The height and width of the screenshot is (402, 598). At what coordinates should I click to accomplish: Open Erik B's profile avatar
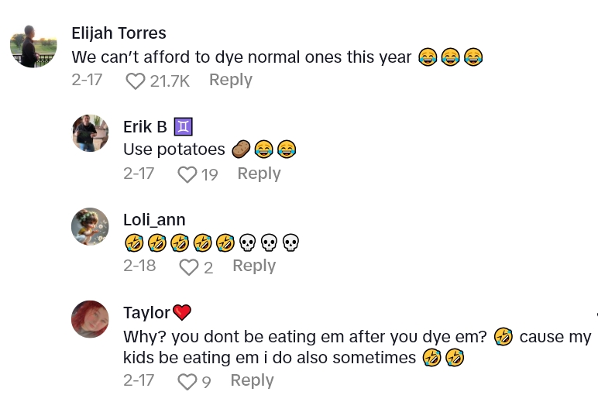point(90,133)
